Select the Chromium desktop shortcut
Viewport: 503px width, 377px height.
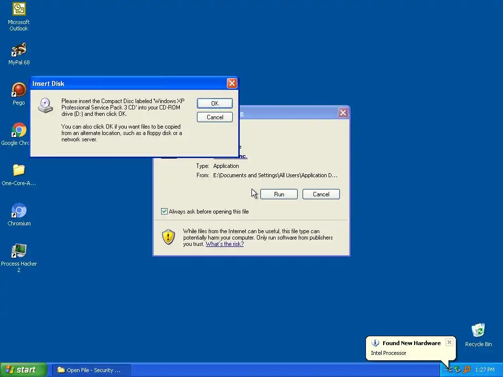pos(19,215)
